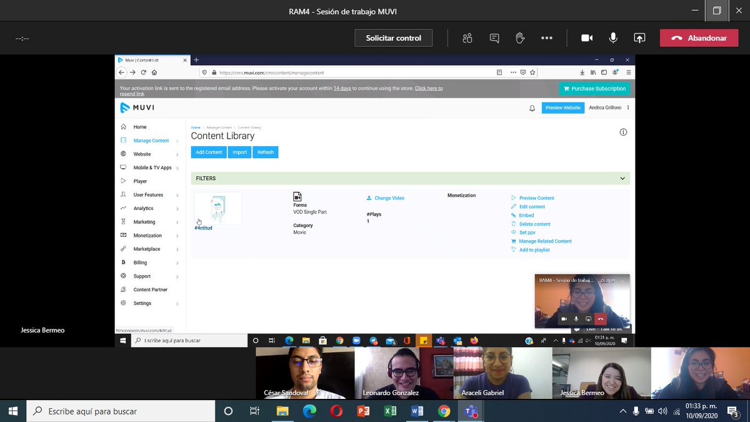Expand the Website sidebar section
This screenshot has height=422, width=750.
click(x=150, y=154)
